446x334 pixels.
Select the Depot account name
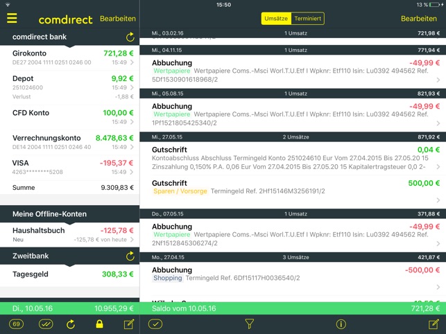(x=23, y=78)
